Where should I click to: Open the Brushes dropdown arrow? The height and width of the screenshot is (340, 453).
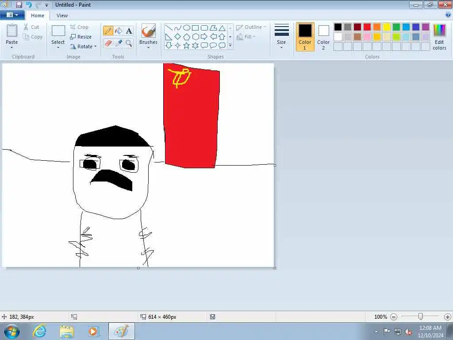click(x=148, y=48)
